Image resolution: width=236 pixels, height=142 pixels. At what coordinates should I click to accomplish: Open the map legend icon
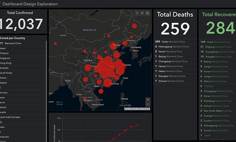[x=142, y=13]
